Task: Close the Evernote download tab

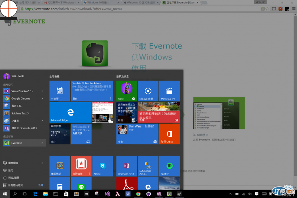Action: pos(198,3)
